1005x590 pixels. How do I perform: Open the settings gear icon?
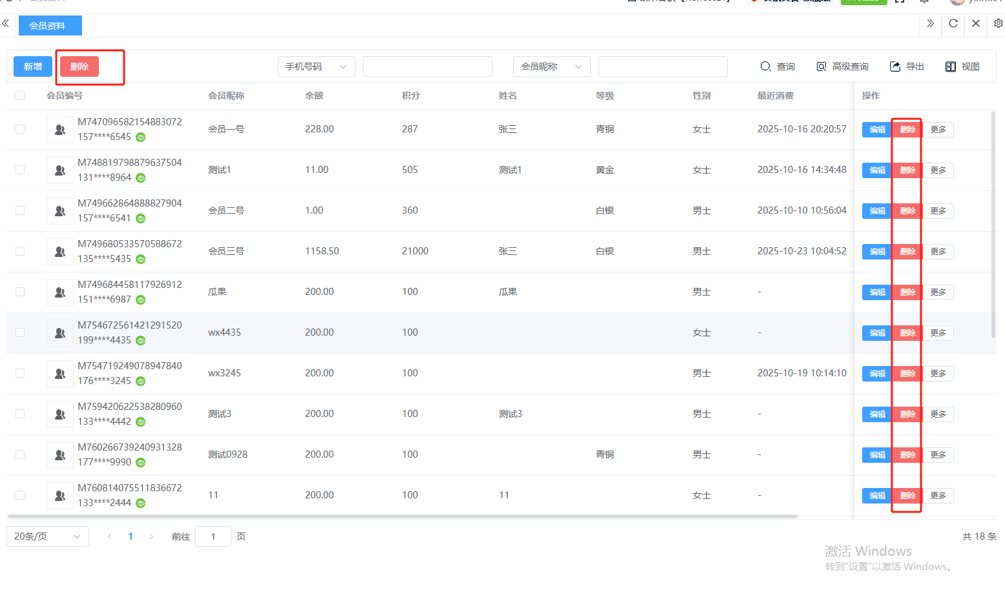(x=998, y=24)
